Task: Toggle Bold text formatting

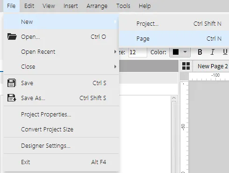Action: [200, 52]
